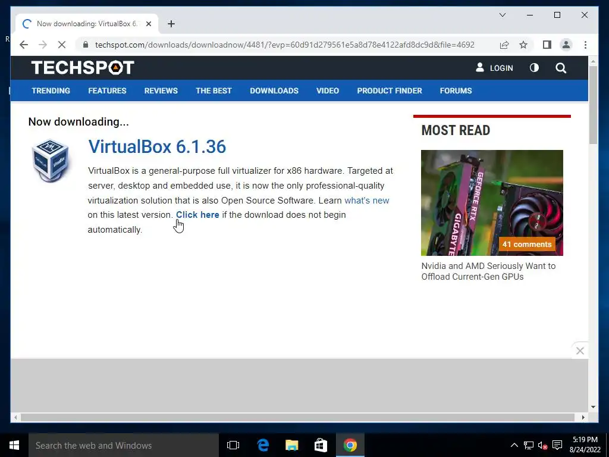This screenshot has height=457, width=609.
Task: Click the TechSpot logo
Action: click(x=83, y=68)
